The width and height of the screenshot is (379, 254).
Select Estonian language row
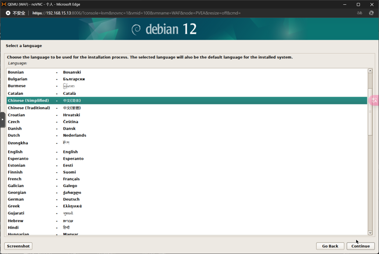tap(187, 165)
